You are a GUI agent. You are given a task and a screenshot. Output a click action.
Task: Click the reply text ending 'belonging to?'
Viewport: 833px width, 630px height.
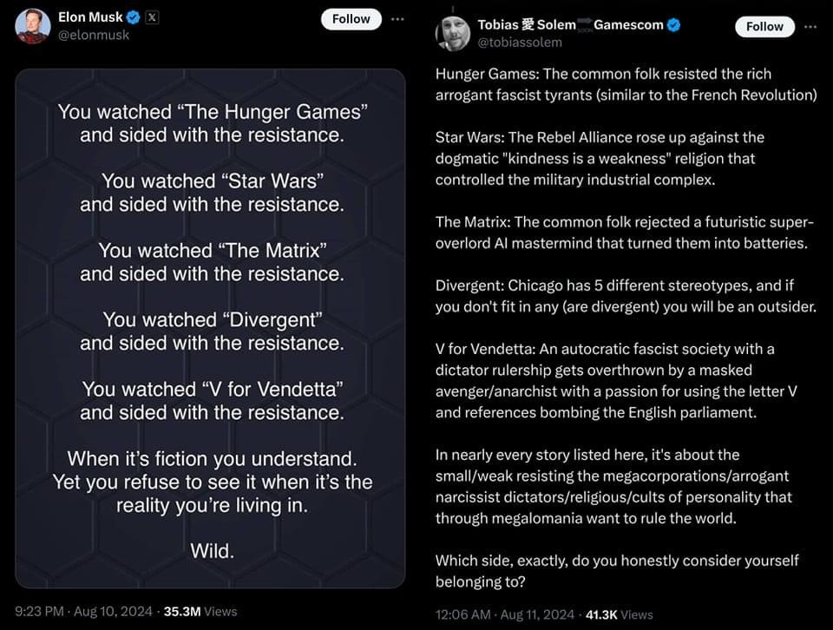pos(617,571)
